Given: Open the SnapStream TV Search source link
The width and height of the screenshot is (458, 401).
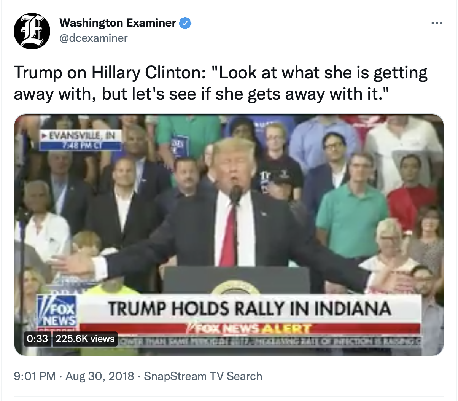Looking at the screenshot, I should pyautogui.click(x=203, y=376).
